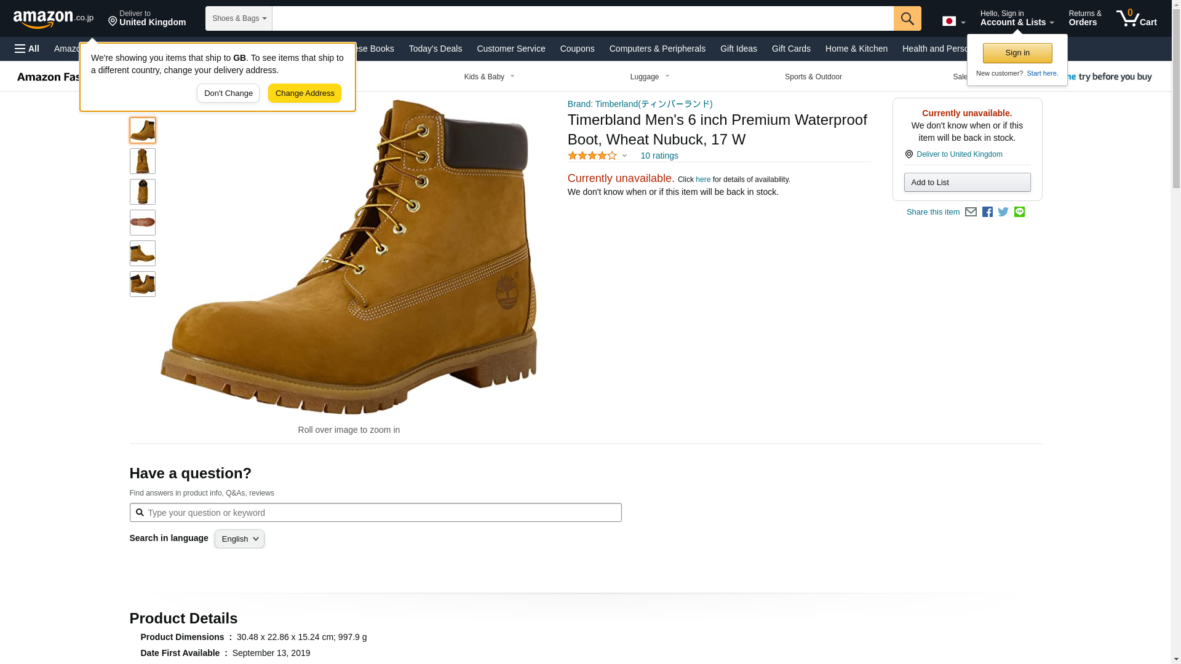Share this item on Twitter
The image size is (1181, 664).
tap(1003, 212)
